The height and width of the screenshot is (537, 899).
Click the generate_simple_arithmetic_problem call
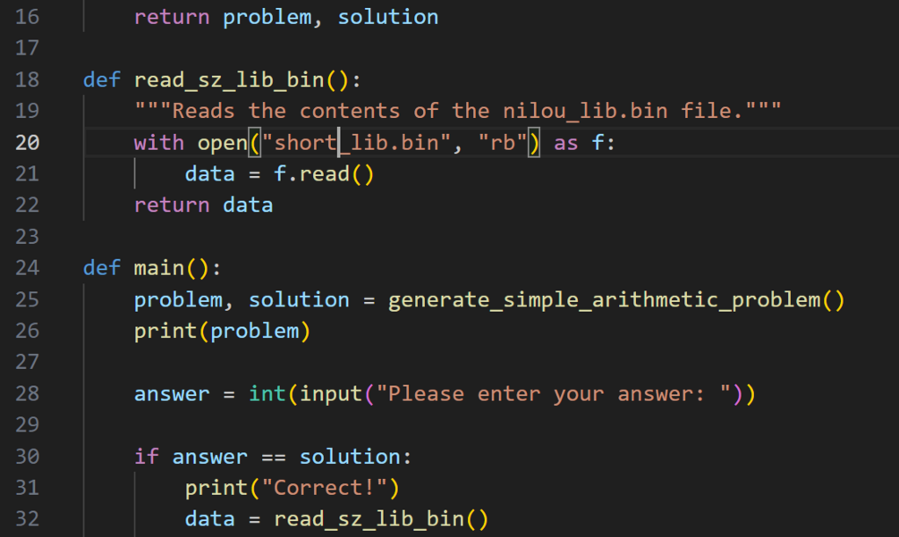616,300
